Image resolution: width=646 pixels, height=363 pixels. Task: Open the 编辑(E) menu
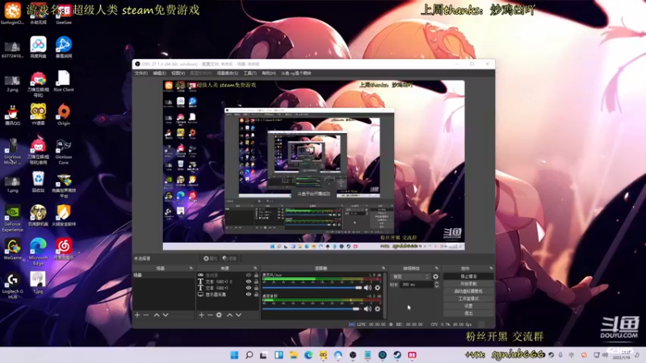tap(159, 73)
